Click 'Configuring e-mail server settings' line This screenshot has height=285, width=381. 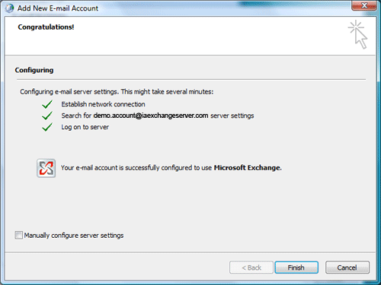(x=117, y=92)
